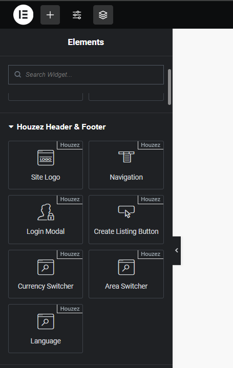Hide the panel with the collapse arrow
This screenshot has height=368, width=233.
[177, 250]
